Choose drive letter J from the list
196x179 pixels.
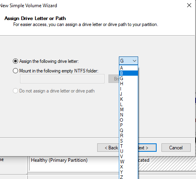[x=129, y=94]
